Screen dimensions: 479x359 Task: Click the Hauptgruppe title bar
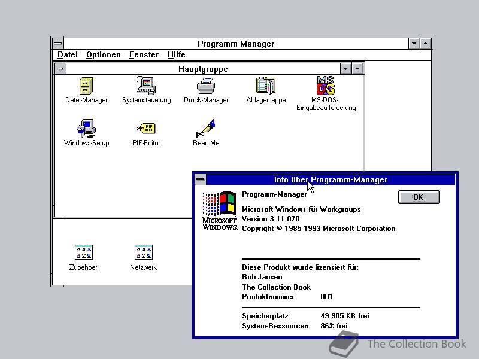click(x=203, y=69)
